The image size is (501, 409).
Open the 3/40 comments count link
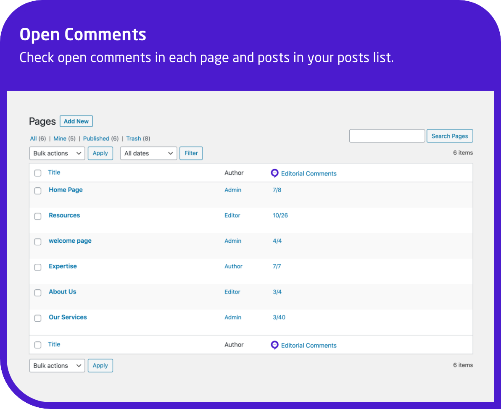pos(279,317)
